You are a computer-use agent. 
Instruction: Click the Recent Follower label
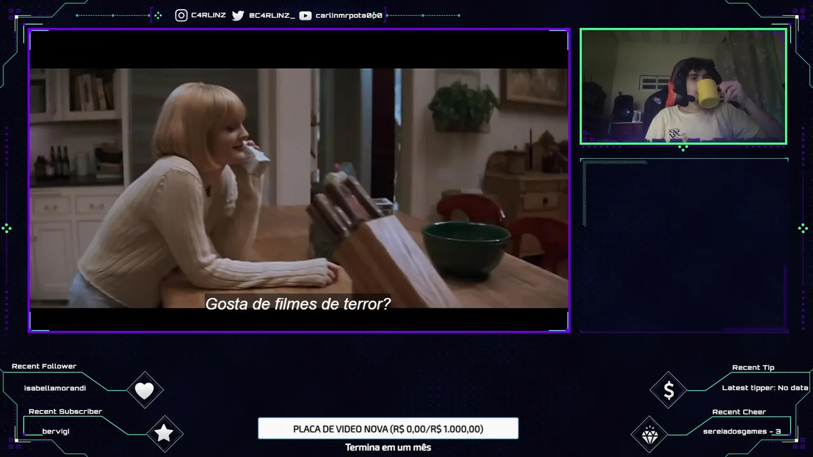pyautogui.click(x=44, y=366)
